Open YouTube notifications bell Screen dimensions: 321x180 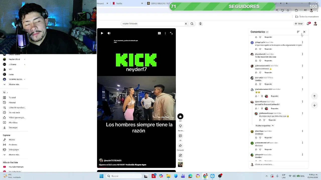(x=308, y=23)
